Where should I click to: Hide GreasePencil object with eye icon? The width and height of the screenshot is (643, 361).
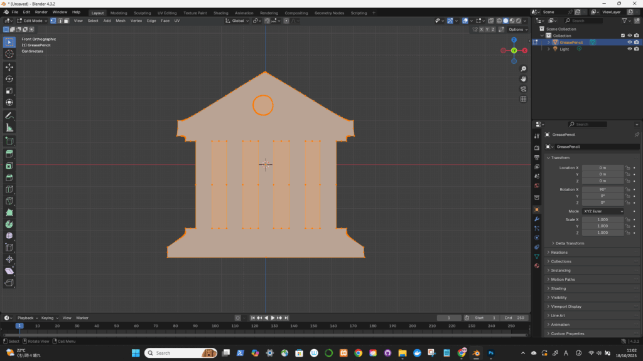(629, 43)
